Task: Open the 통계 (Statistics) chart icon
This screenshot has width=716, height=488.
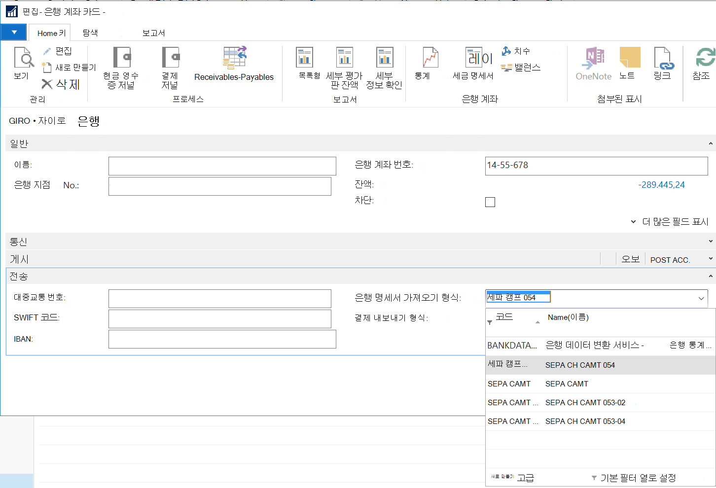Action: point(430,57)
